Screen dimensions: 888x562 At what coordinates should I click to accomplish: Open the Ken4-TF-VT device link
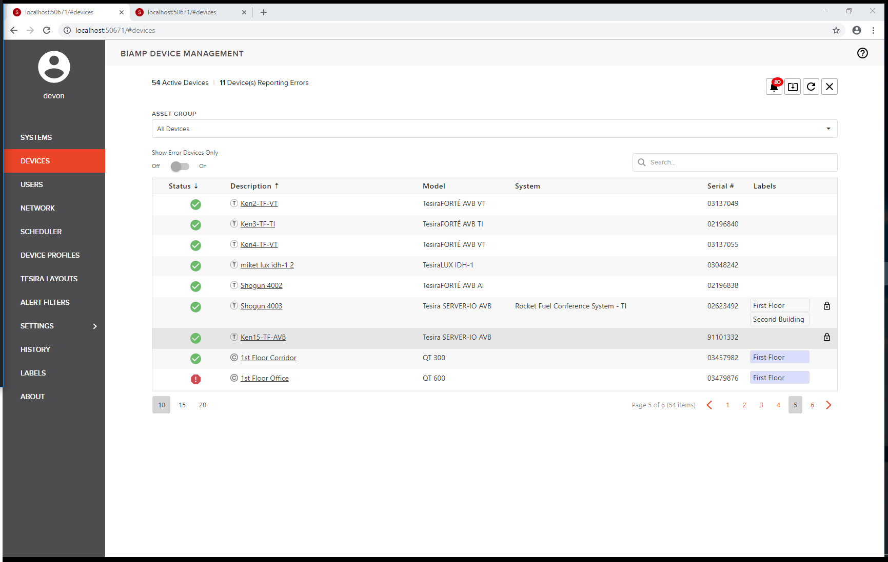coord(259,244)
